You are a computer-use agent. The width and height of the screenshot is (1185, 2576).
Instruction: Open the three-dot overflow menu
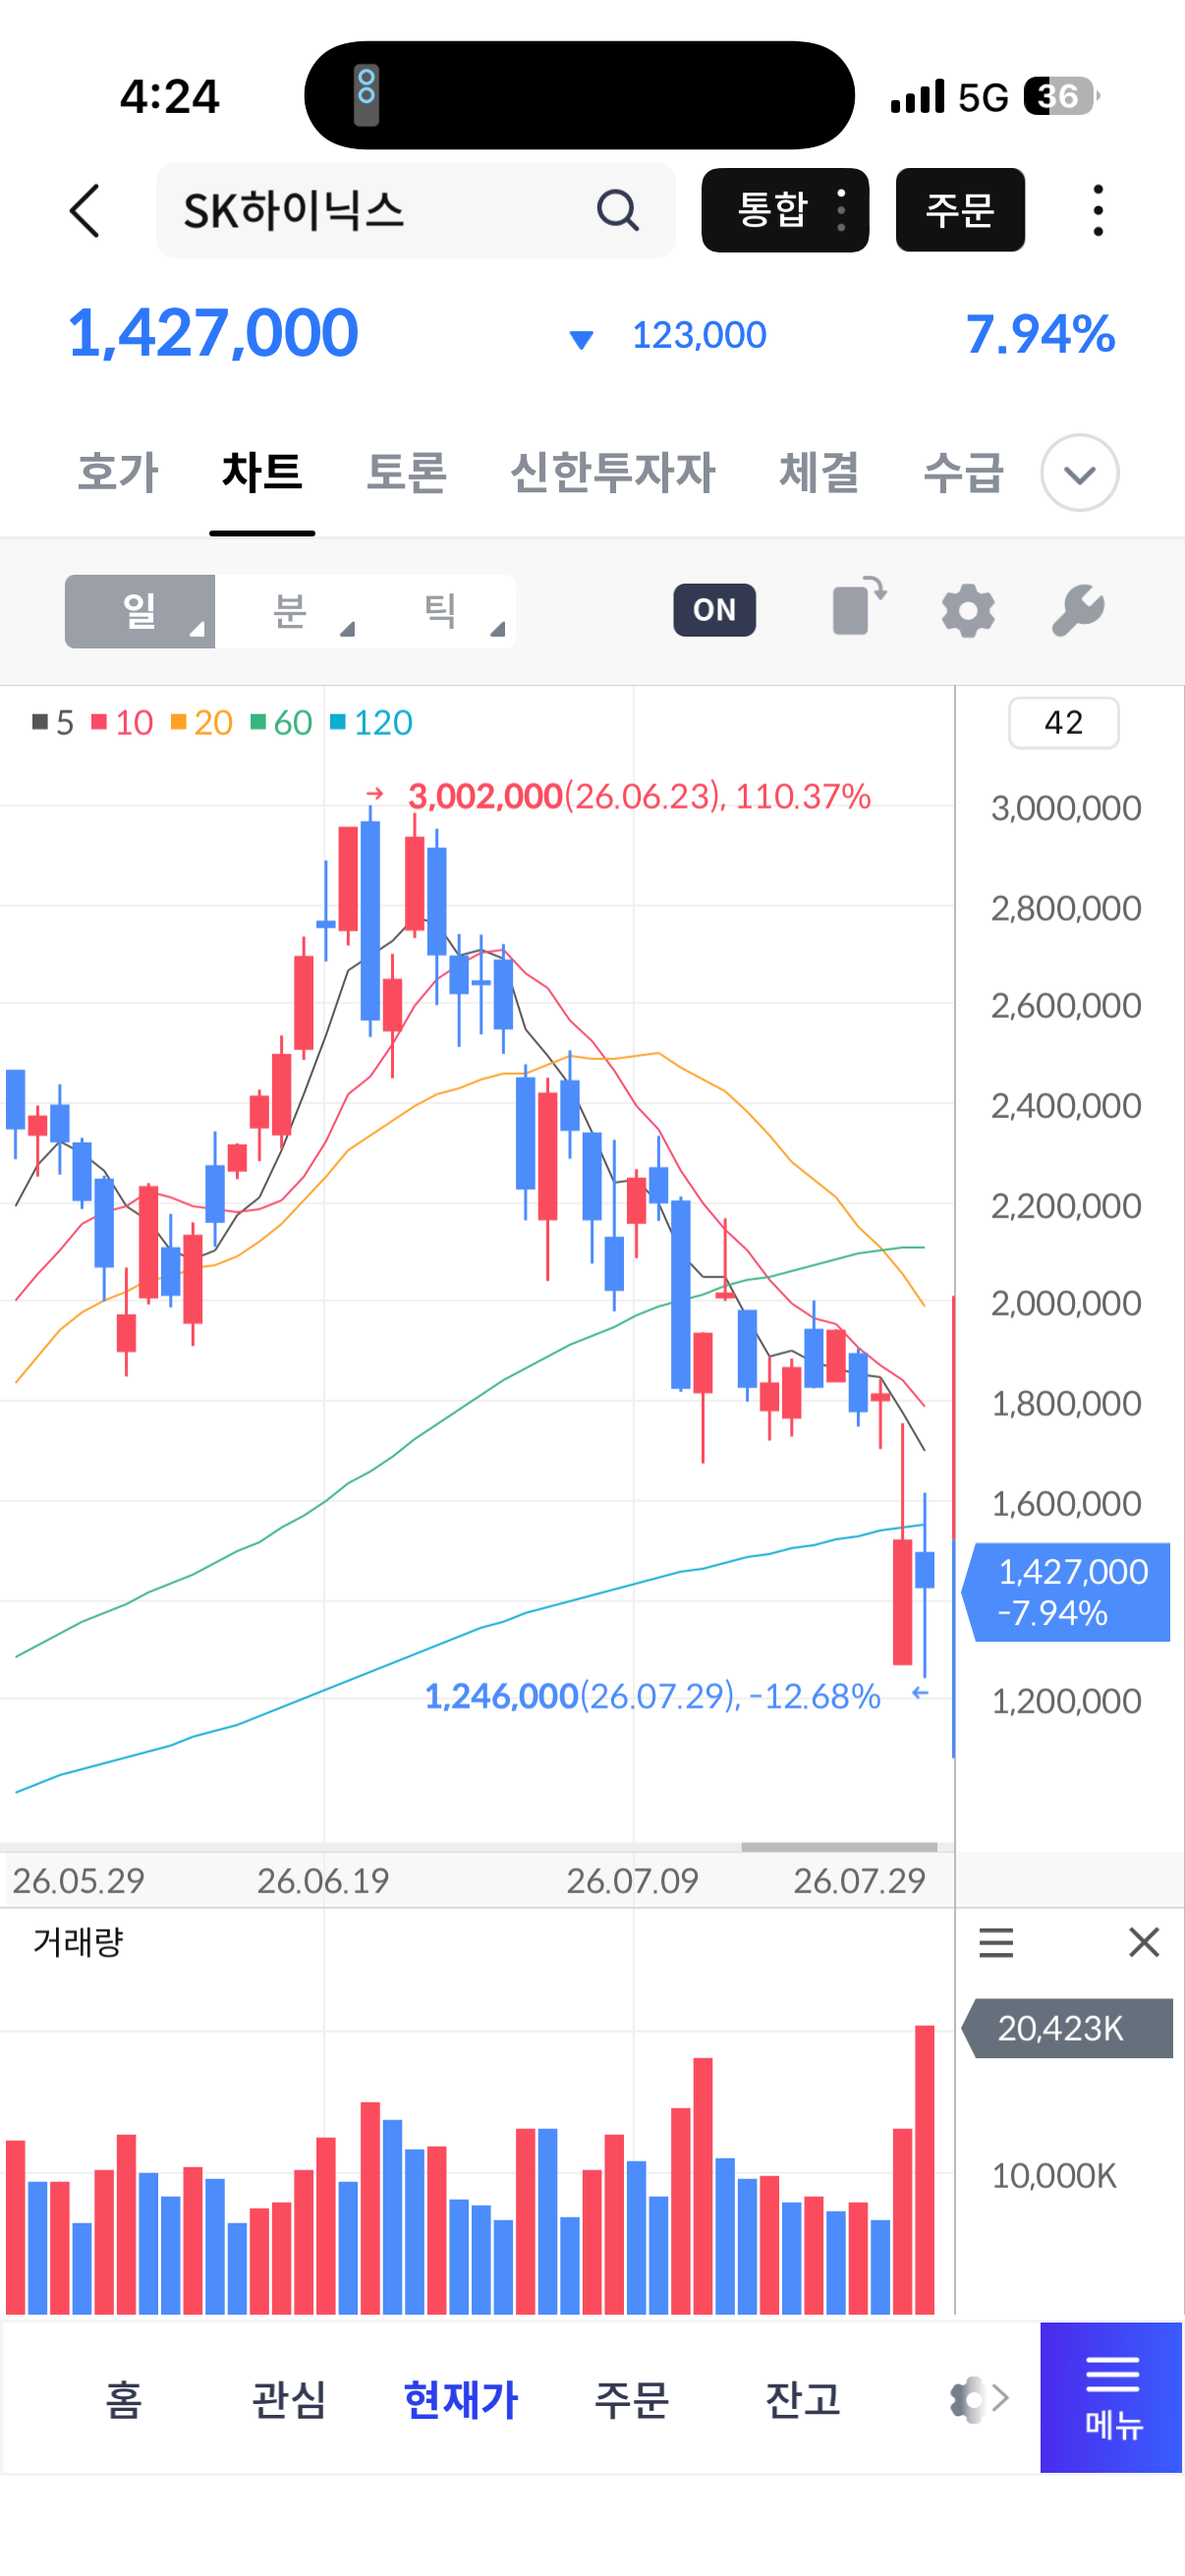coord(1098,210)
